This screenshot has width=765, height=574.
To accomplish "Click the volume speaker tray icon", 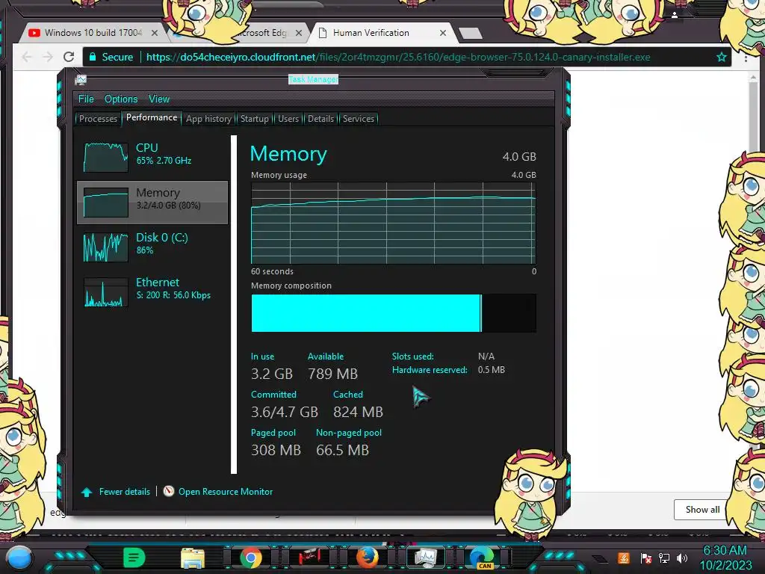I will point(682,558).
